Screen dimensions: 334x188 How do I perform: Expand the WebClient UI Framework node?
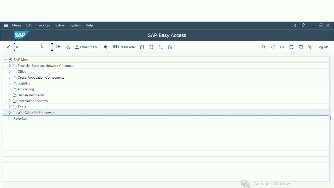10,113
